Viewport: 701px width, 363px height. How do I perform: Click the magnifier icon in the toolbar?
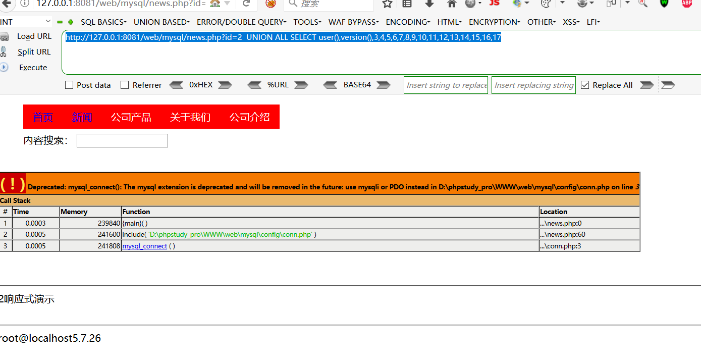[643, 4]
